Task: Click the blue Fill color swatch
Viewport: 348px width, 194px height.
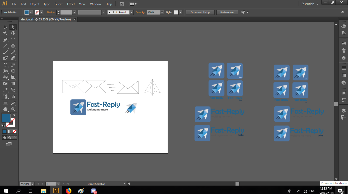Action: (x=6, y=118)
